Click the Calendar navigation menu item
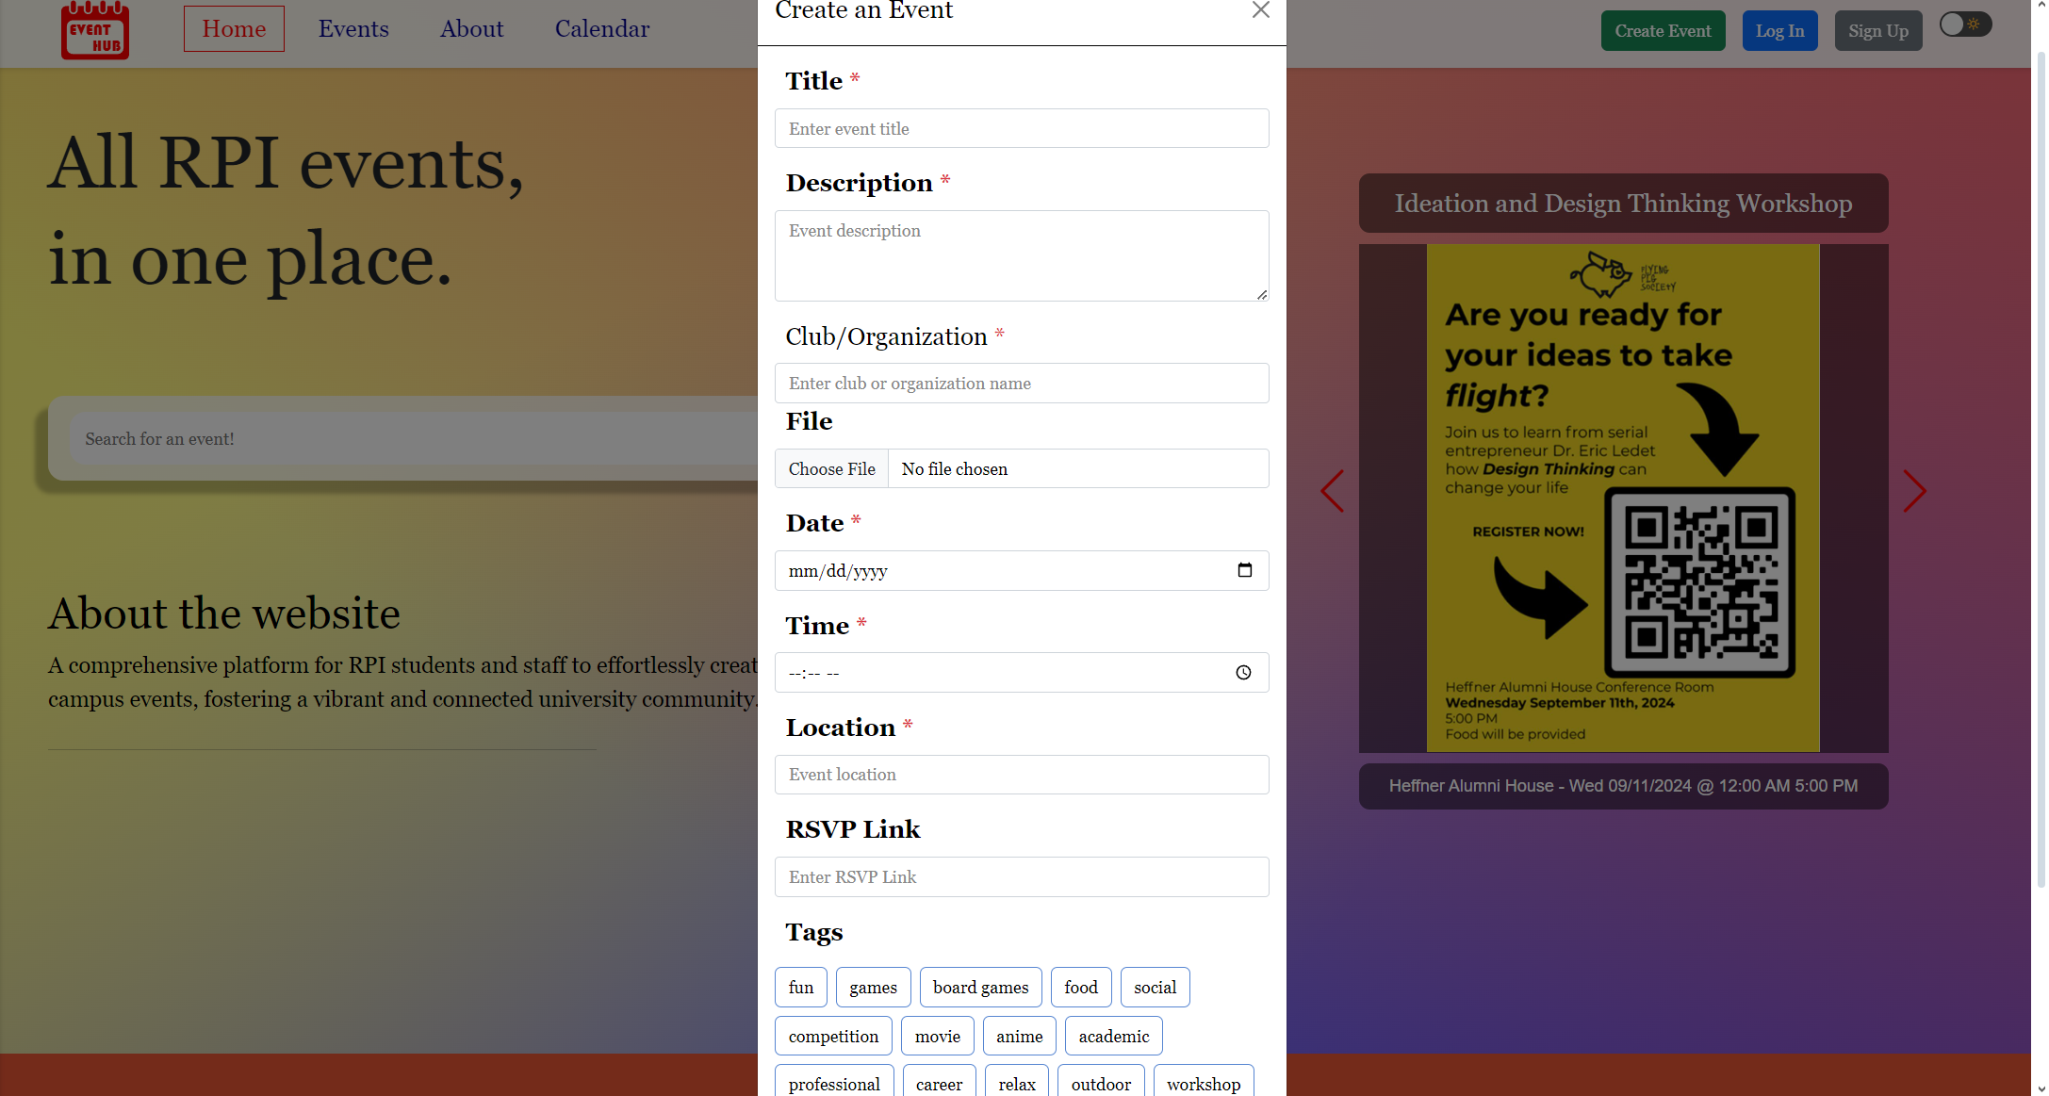This screenshot has width=2049, height=1096. 600,28
